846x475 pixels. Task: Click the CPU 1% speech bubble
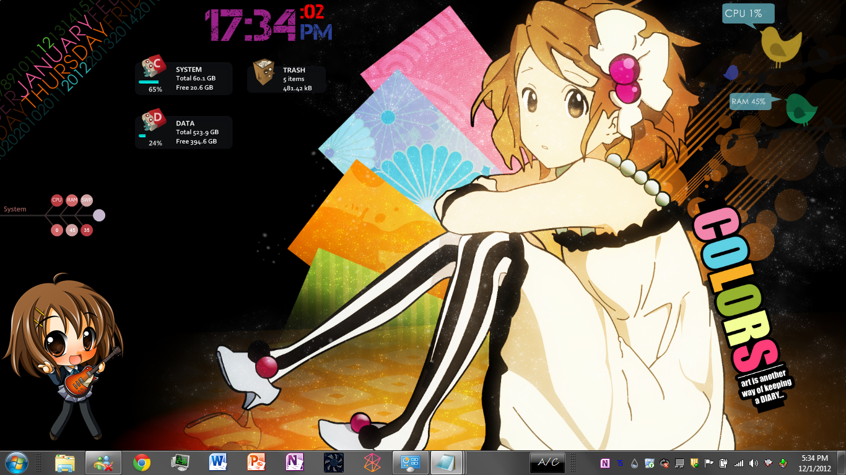[x=748, y=15]
